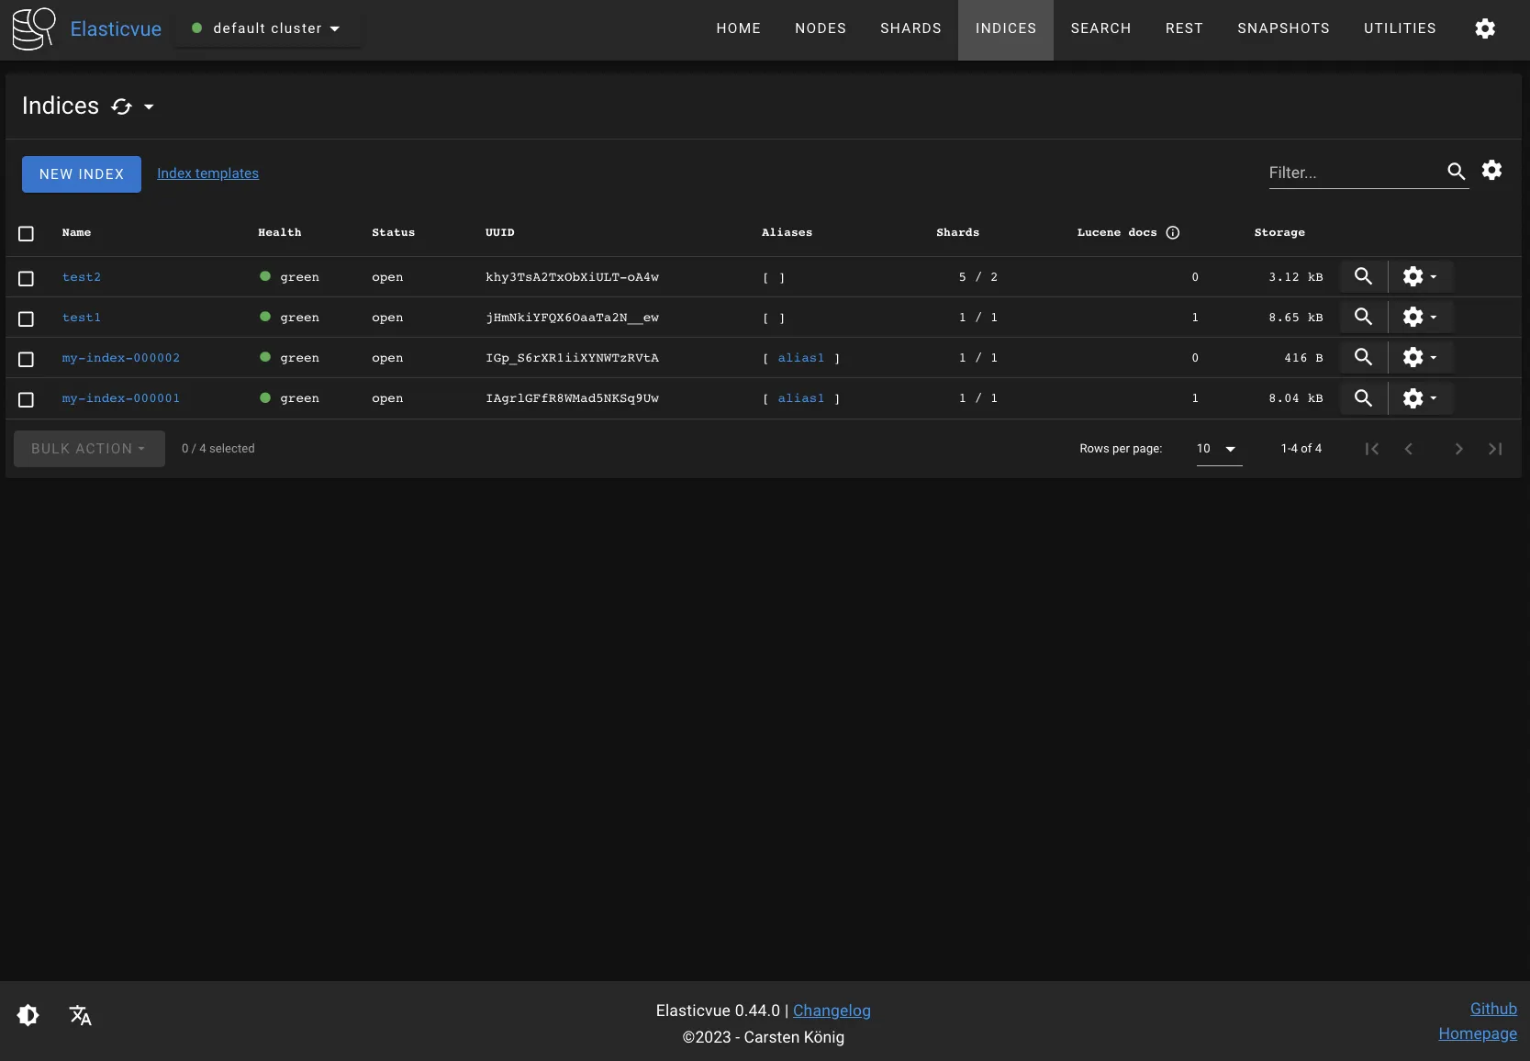Open the my-index-000001 name link
Screen dimensions: 1530x1061
pyautogui.click(x=121, y=398)
